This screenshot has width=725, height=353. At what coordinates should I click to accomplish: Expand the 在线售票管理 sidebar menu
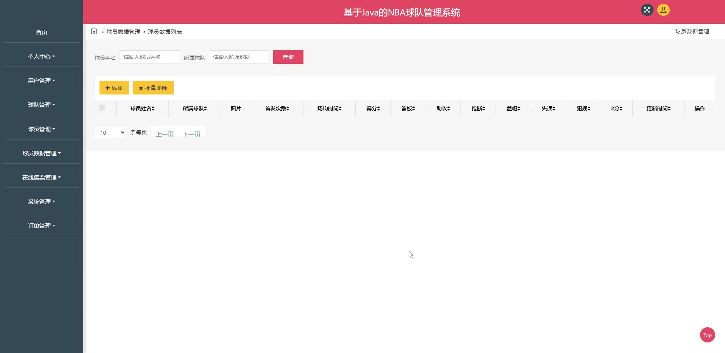click(x=42, y=177)
